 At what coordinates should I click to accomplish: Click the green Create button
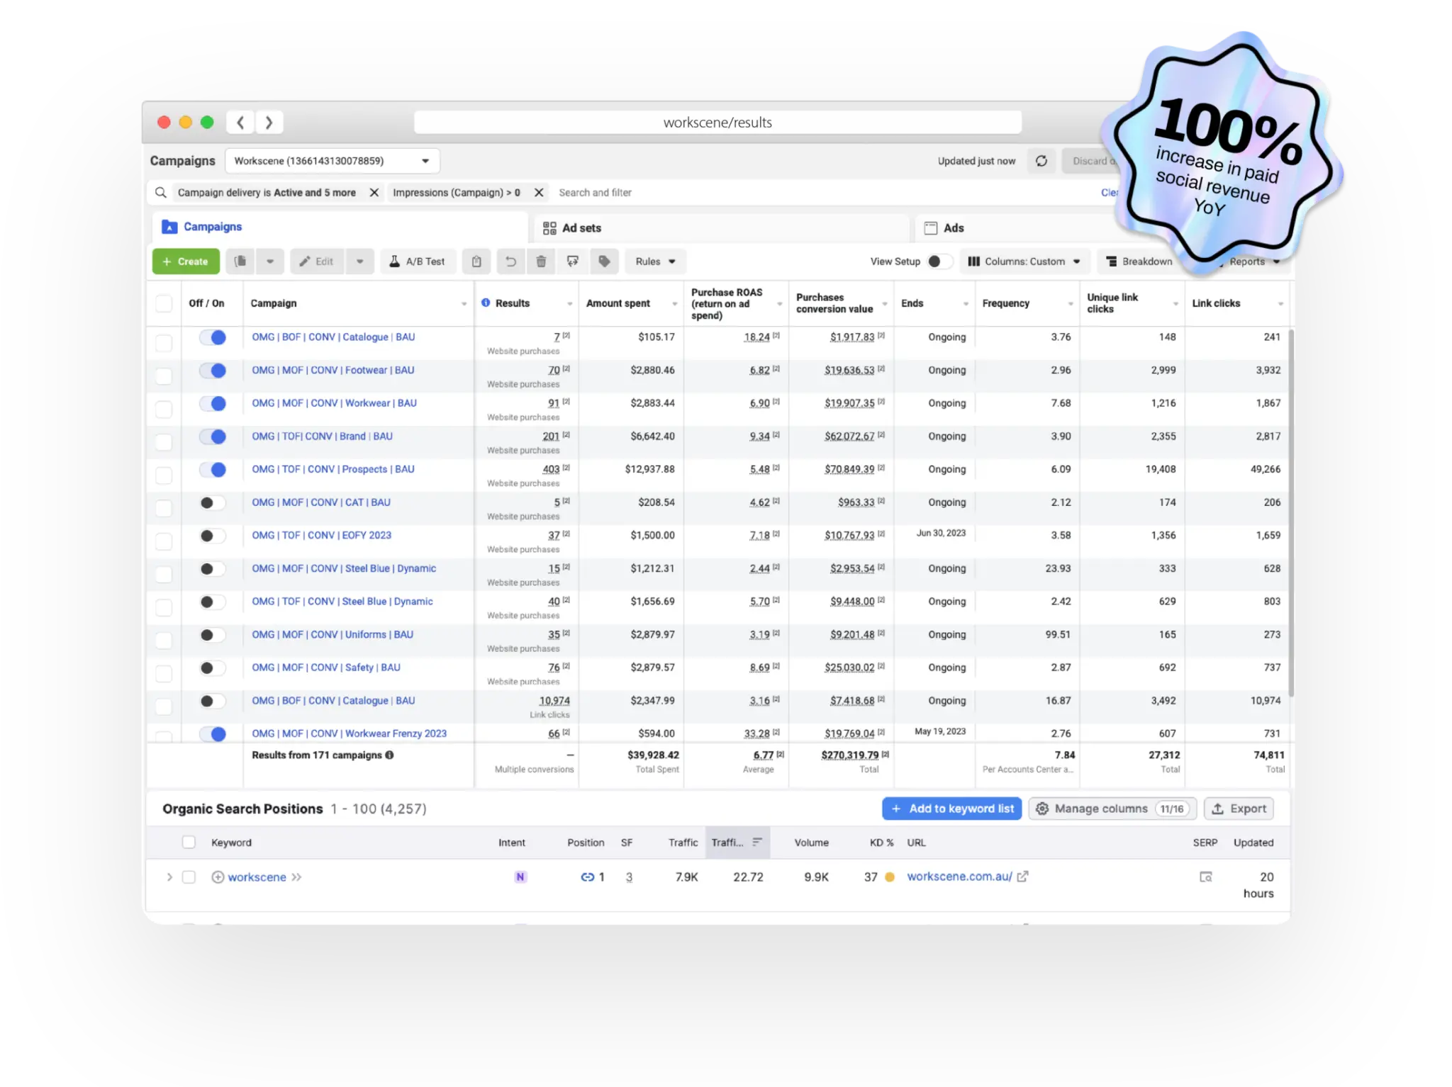186,261
